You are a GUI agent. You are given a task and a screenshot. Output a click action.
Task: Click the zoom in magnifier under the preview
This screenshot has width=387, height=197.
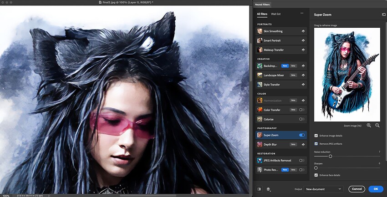click(x=369, y=126)
